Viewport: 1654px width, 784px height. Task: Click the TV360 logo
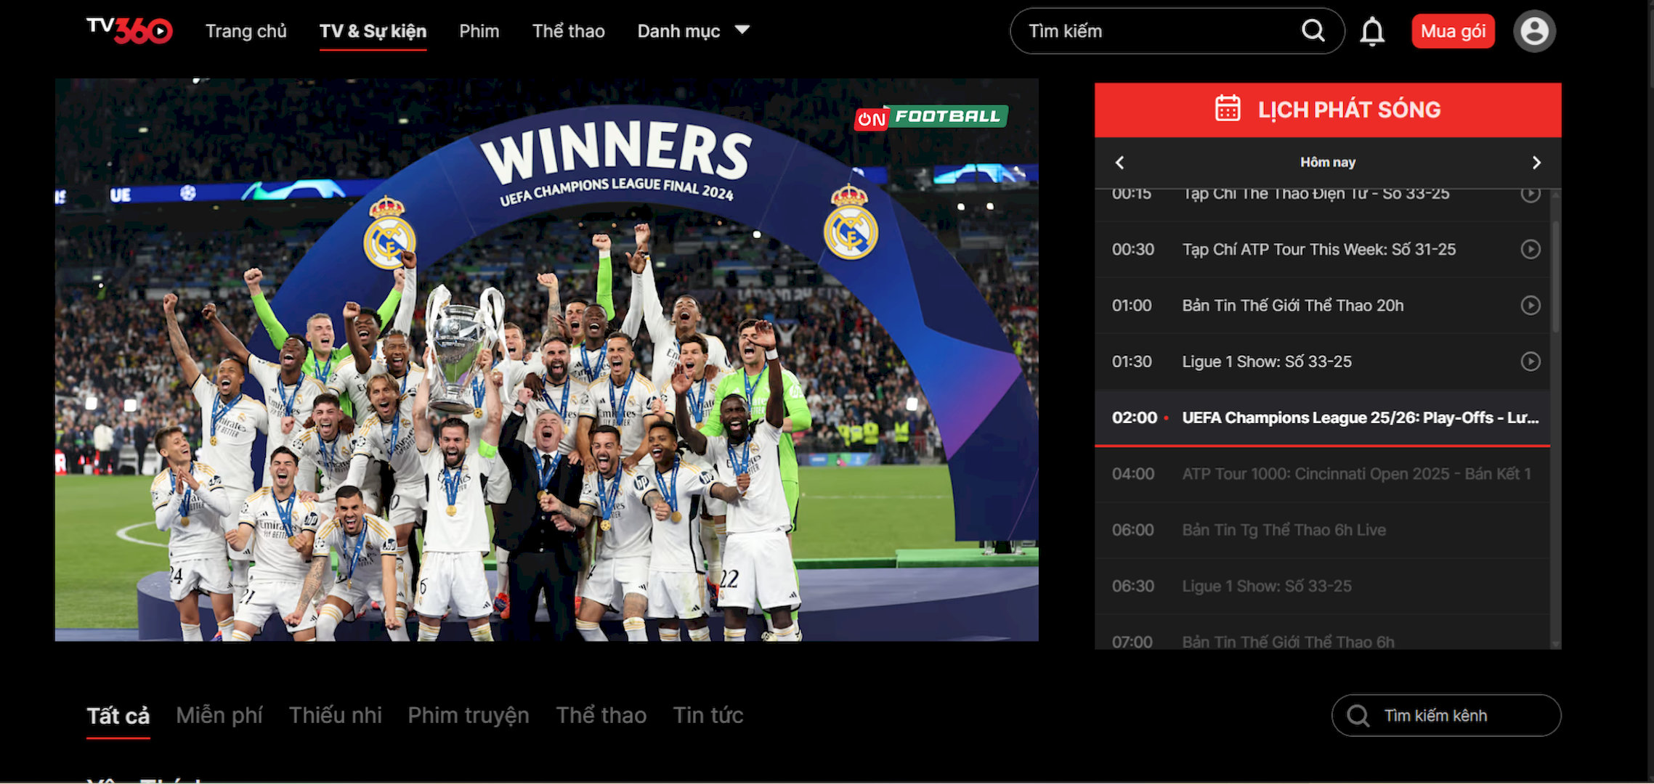click(x=129, y=30)
